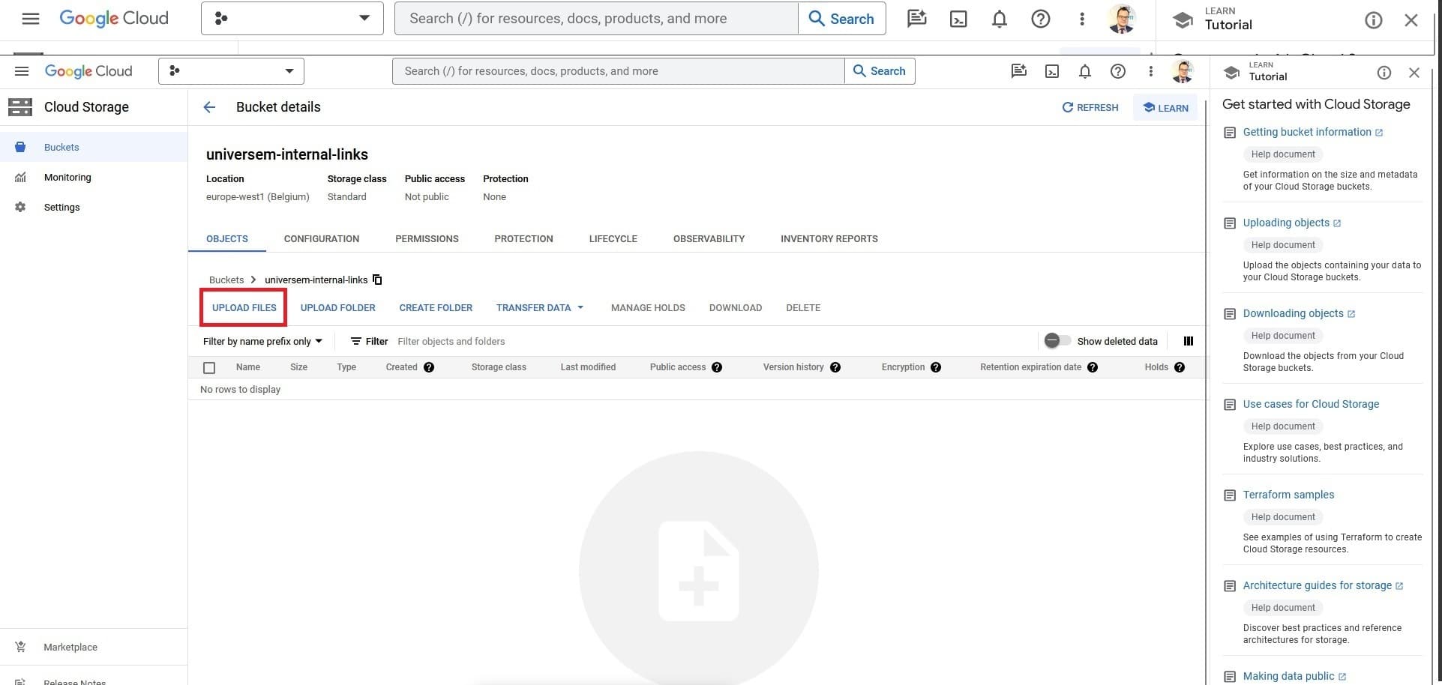Expand the Transfer Data dropdown
Viewport: 1442px width, 685px height.
coord(539,308)
